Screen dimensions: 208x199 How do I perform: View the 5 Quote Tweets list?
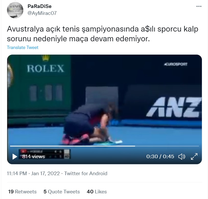pyautogui.click(x=62, y=192)
